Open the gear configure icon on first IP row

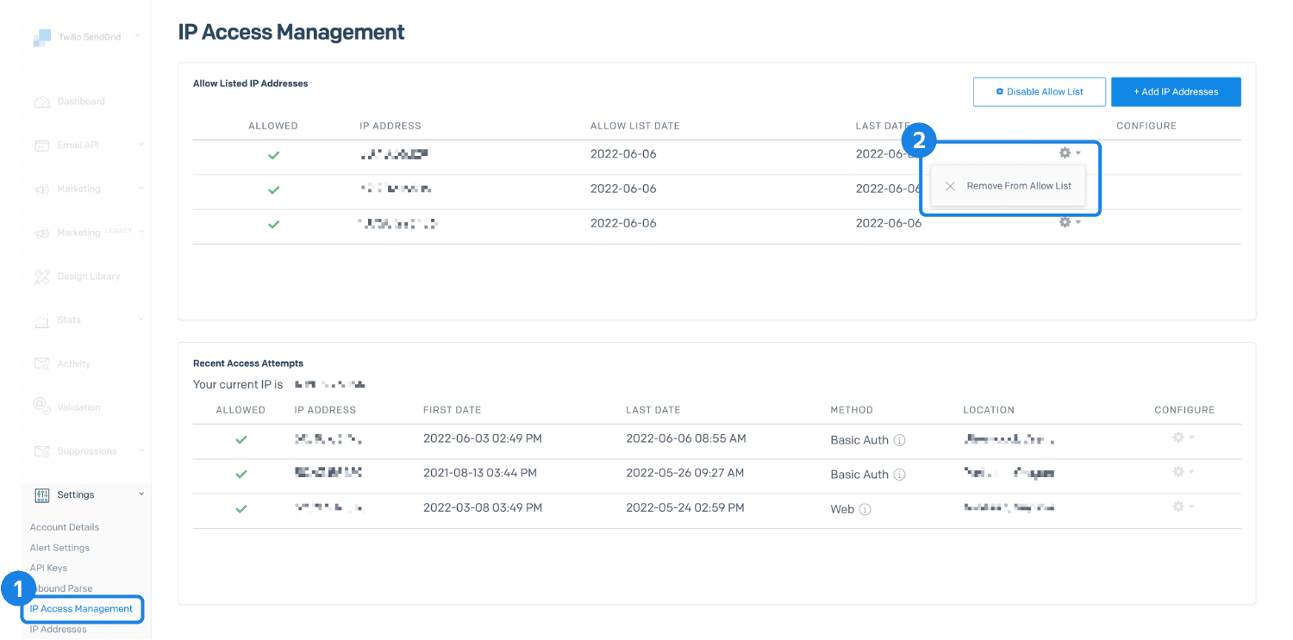tap(1065, 152)
